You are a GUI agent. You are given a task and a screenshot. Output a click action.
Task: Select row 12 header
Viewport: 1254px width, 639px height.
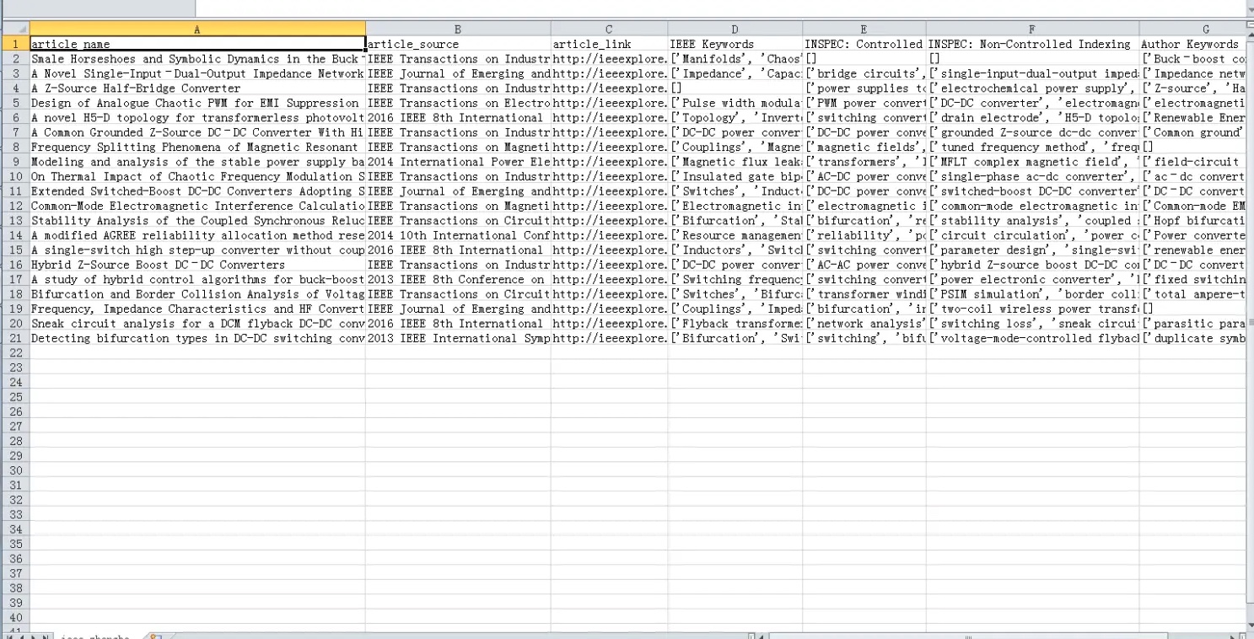click(14, 206)
